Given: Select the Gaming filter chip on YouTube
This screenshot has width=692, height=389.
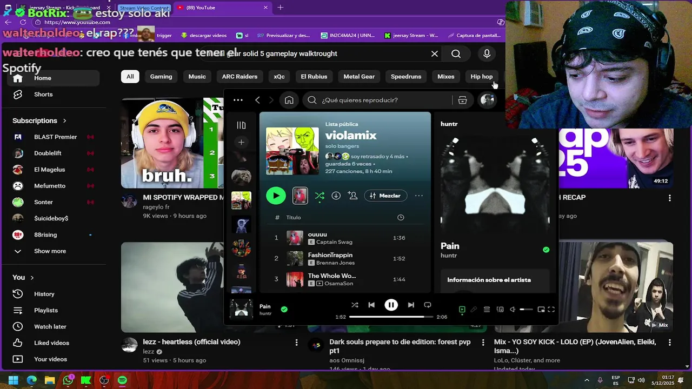Looking at the screenshot, I should [161, 76].
